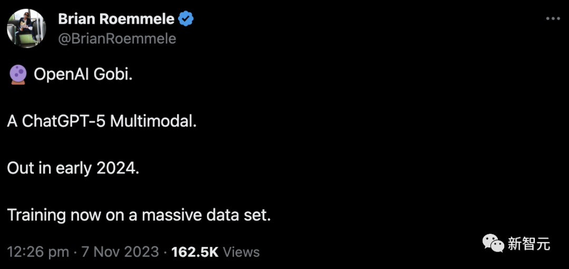Click the Brian Roemmele display name
The width and height of the screenshot is (569, 269).
click(116, 19)
